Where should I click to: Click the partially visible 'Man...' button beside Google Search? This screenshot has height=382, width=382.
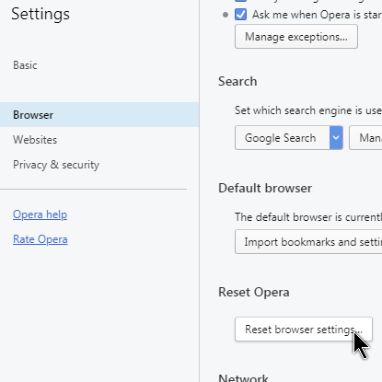click(365, 138)
